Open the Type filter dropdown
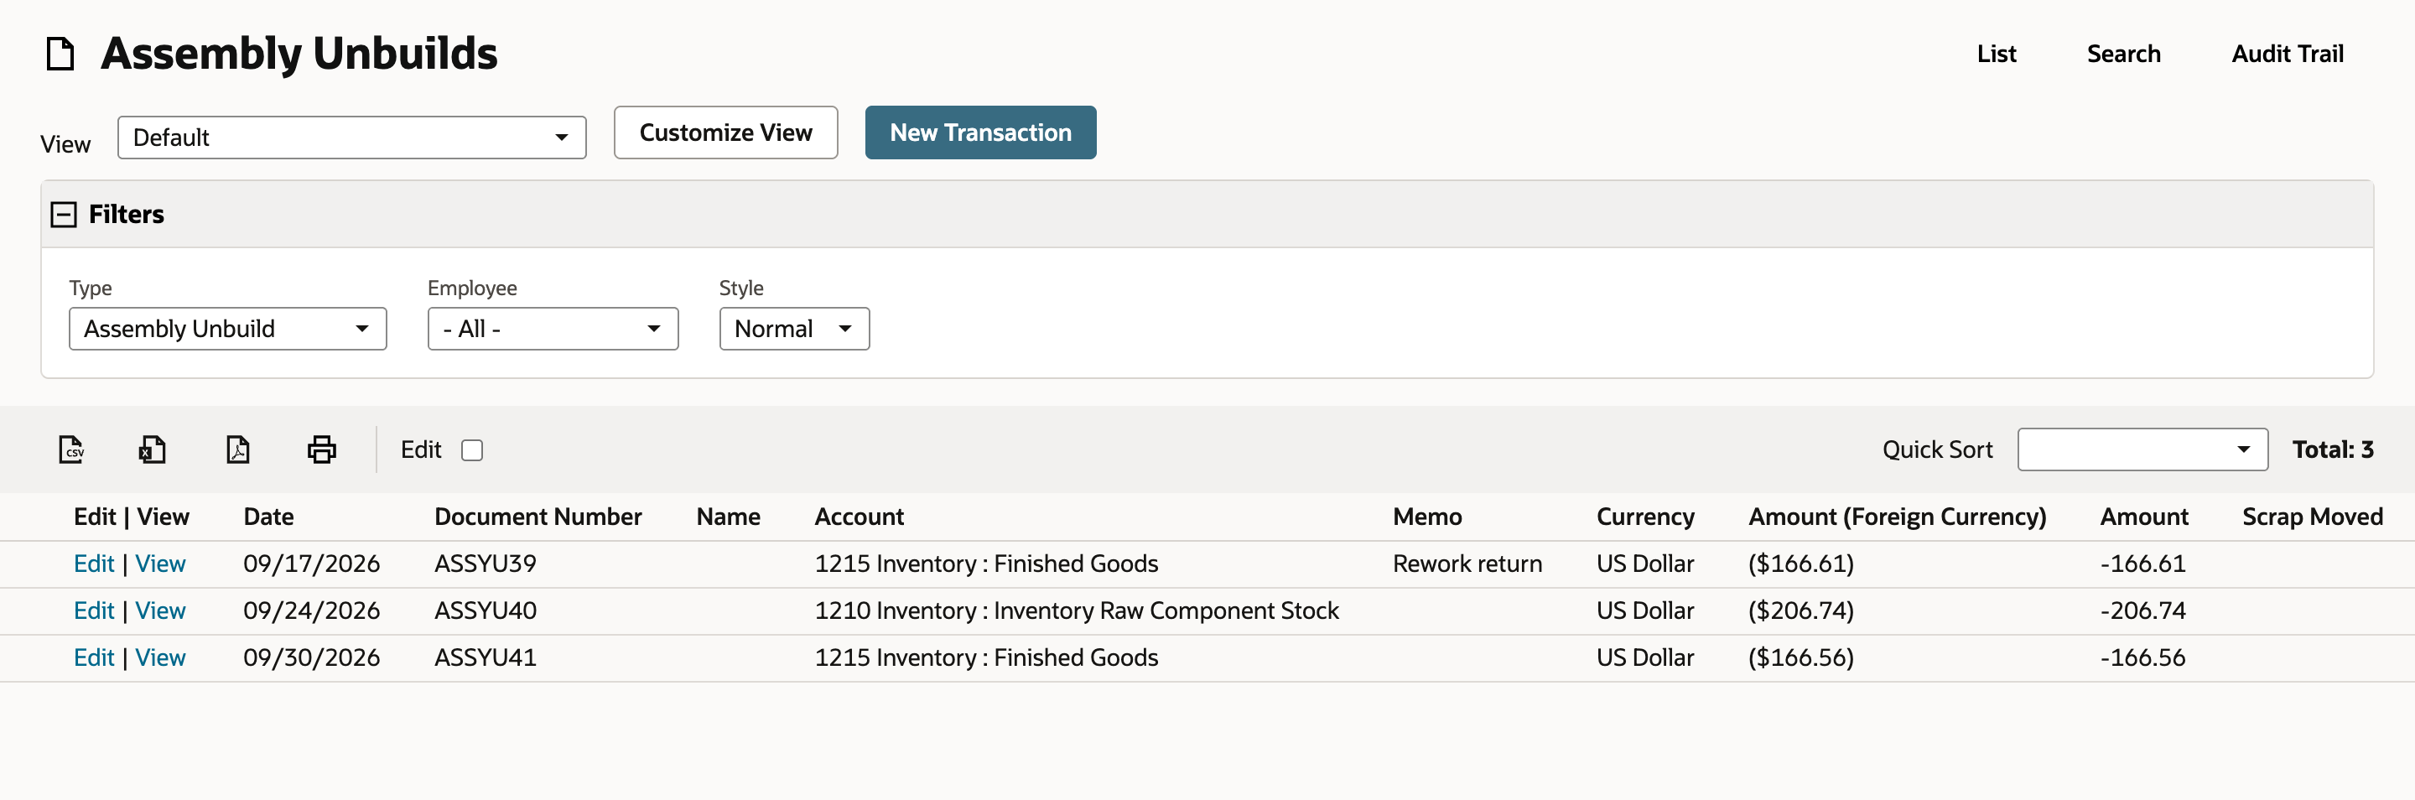Image resolution: width=2415 pixels, height=800 pixels. click(228, 330)
